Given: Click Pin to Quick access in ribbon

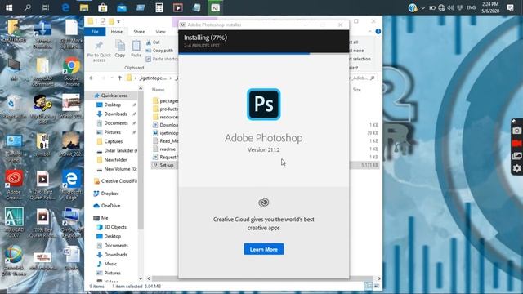Looking at the screenshot, I should [x=99, y=51].
